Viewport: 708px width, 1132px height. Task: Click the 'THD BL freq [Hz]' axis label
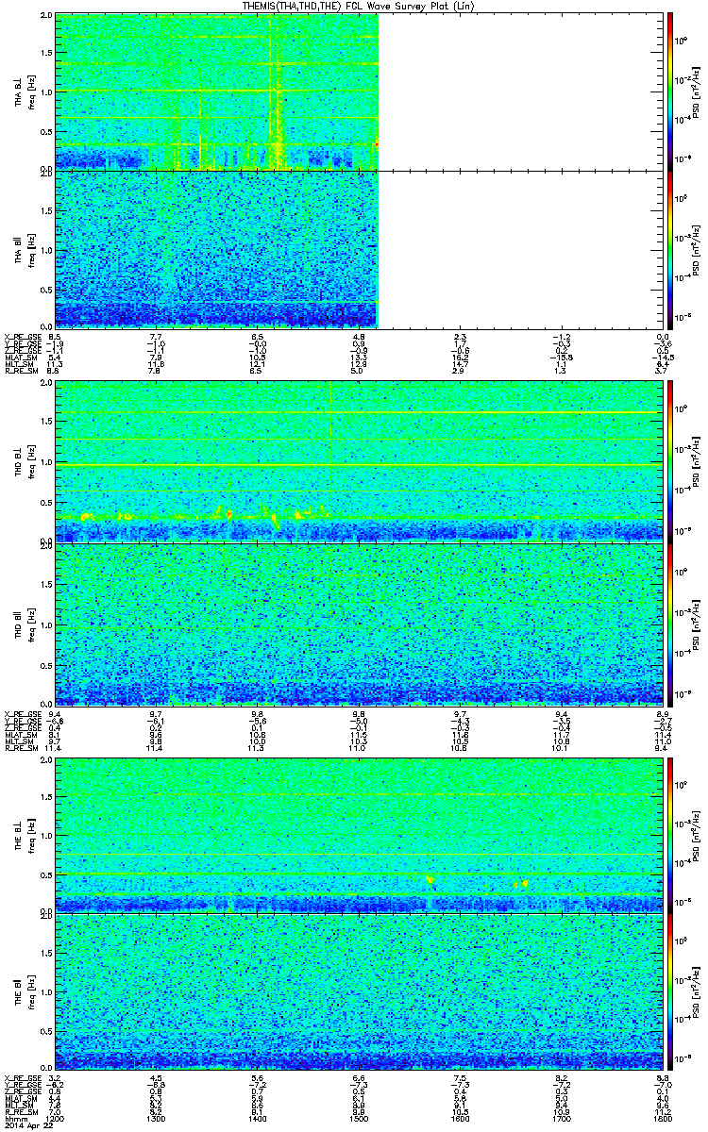pos(24,461)
